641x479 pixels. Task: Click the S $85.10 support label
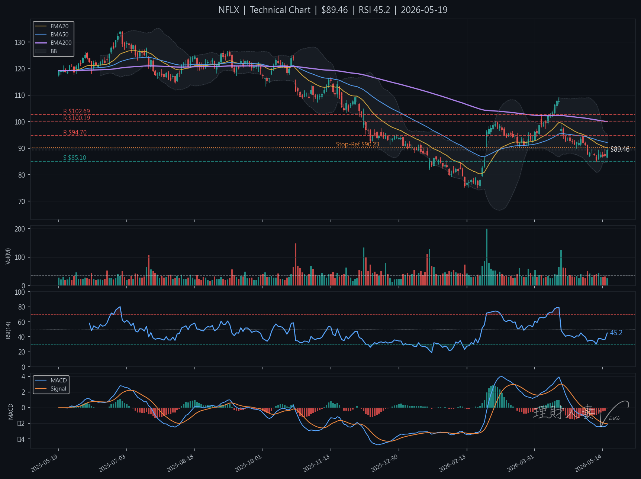click(x=75, y=158)
